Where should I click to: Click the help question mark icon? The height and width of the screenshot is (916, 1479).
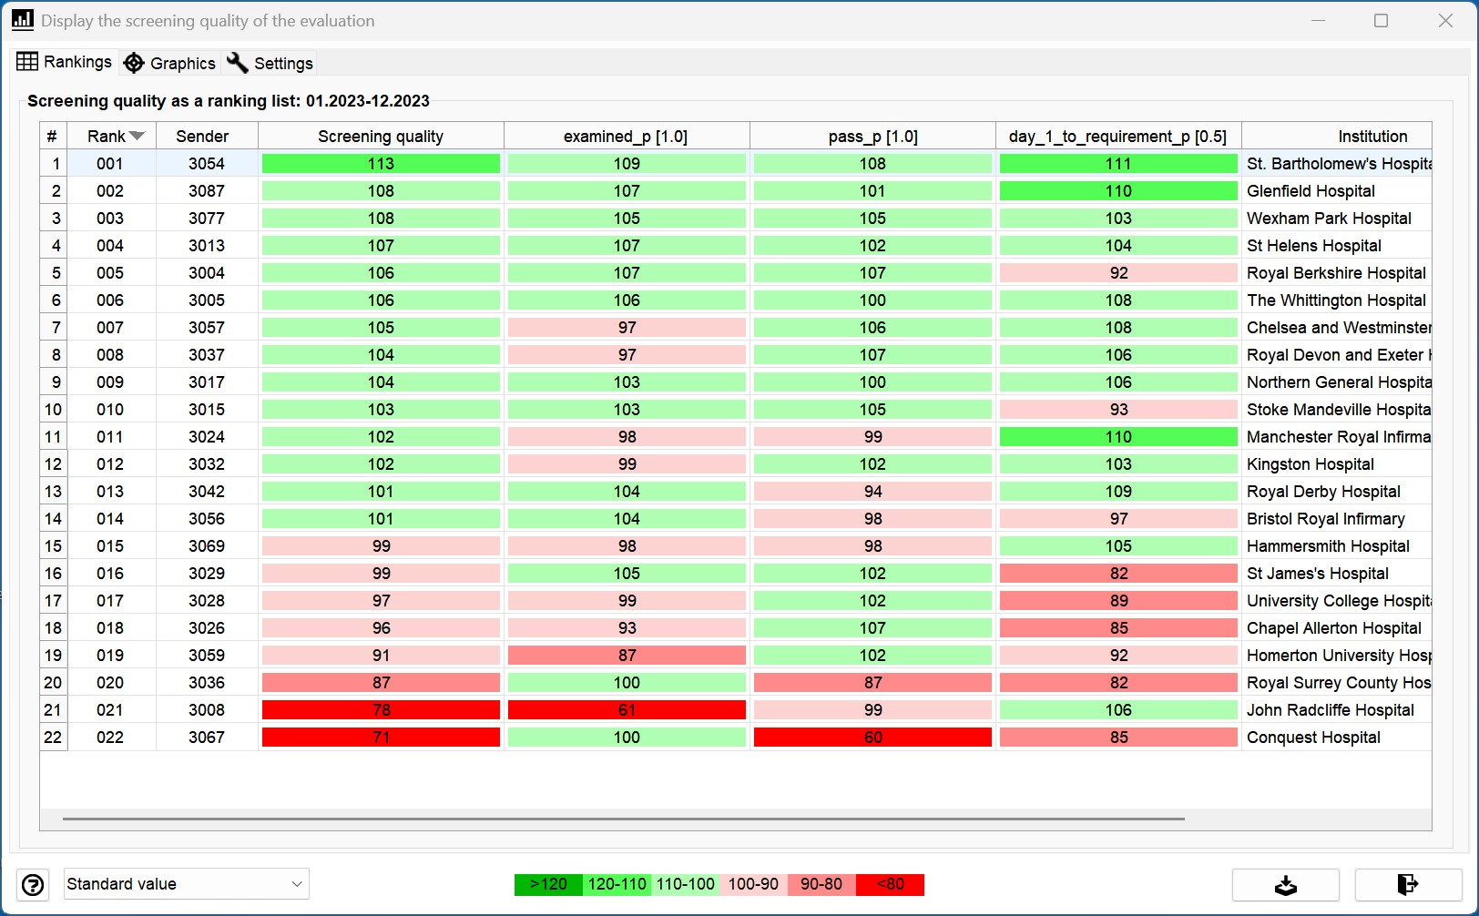[x=33, y=884]
